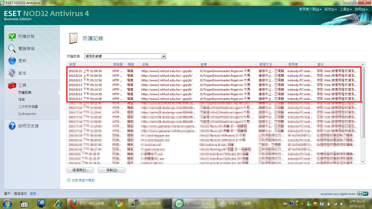Open the 使用者介面(U) menu
The width and height of the screenshot is (372, 209).
tap(310, 9)
